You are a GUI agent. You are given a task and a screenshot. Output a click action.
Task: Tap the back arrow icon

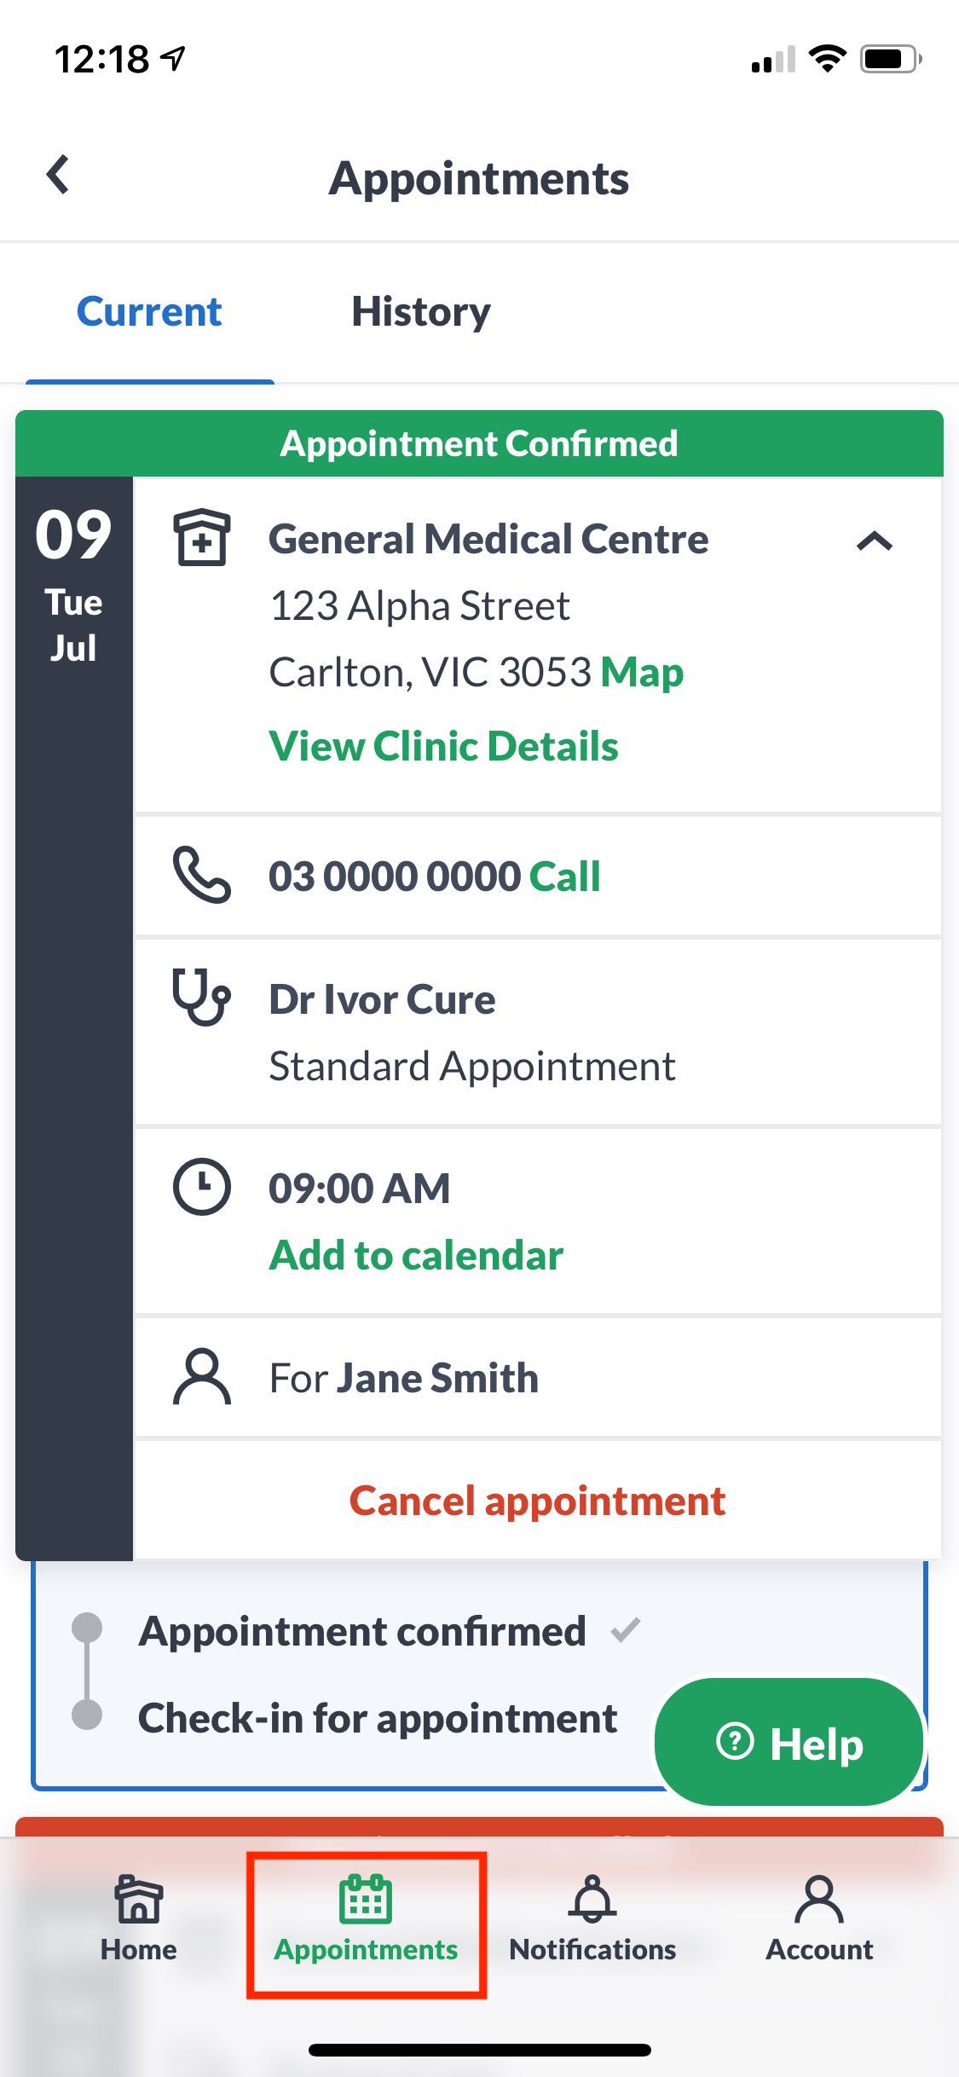coord(57,176)
